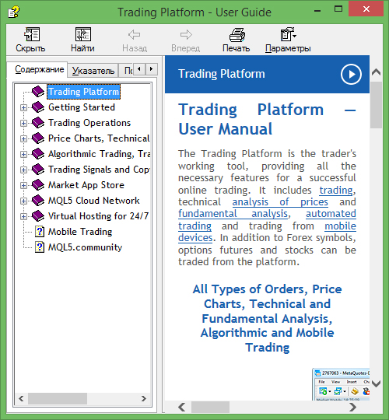The image size is (389, 420).
Task: Click the book icon beside Price Charts, Technical
Action: click(38, 138)
